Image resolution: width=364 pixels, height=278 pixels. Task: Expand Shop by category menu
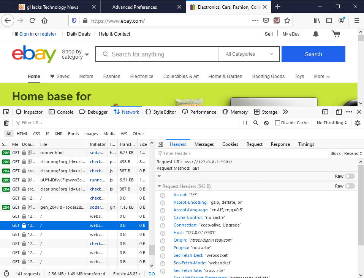(75, 54)
